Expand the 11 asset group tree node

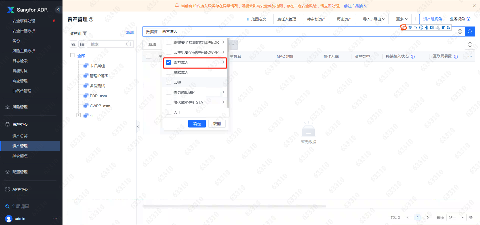click(x=78, y=115)
